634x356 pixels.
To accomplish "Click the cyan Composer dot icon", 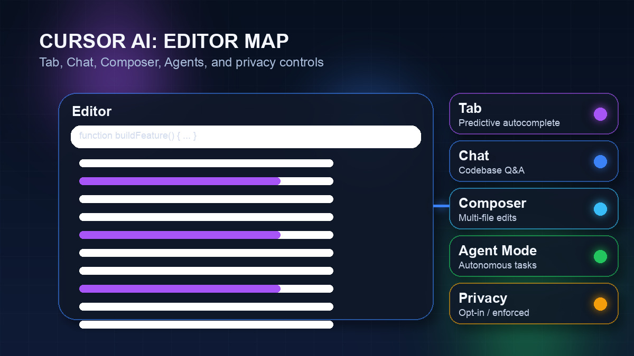I will point(600,209).
